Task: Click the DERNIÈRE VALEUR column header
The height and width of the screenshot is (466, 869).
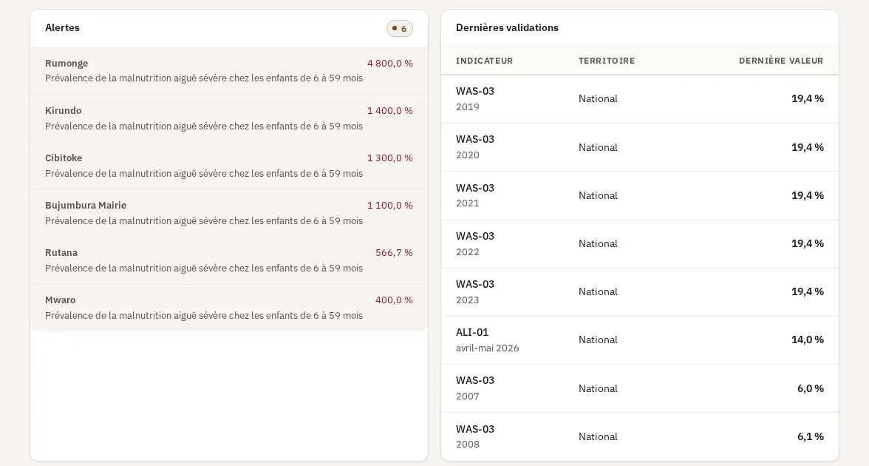Action: click(x=781, y=61)
